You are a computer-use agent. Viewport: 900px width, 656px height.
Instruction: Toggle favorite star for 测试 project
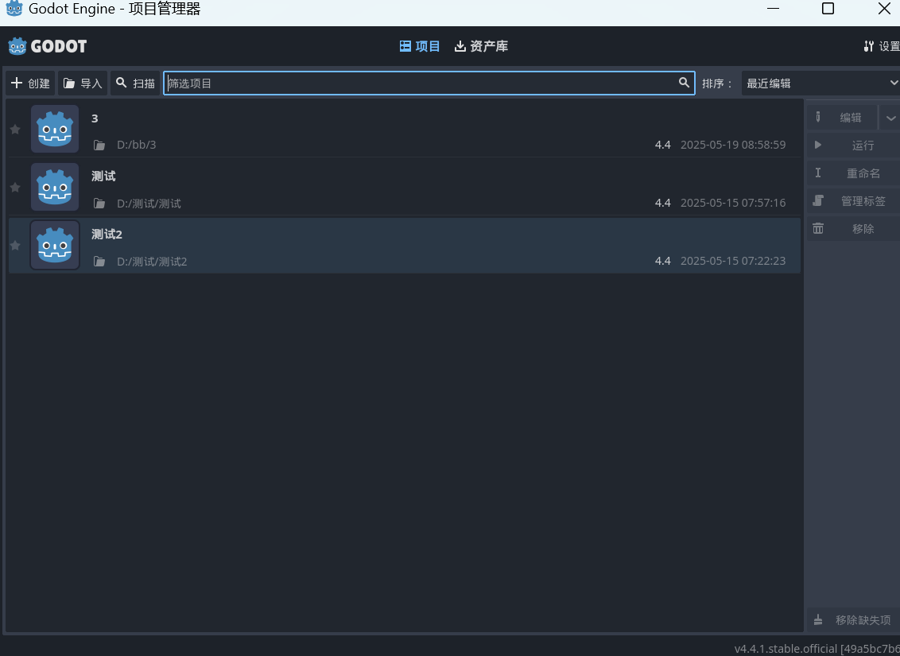[x=15, y=188]
